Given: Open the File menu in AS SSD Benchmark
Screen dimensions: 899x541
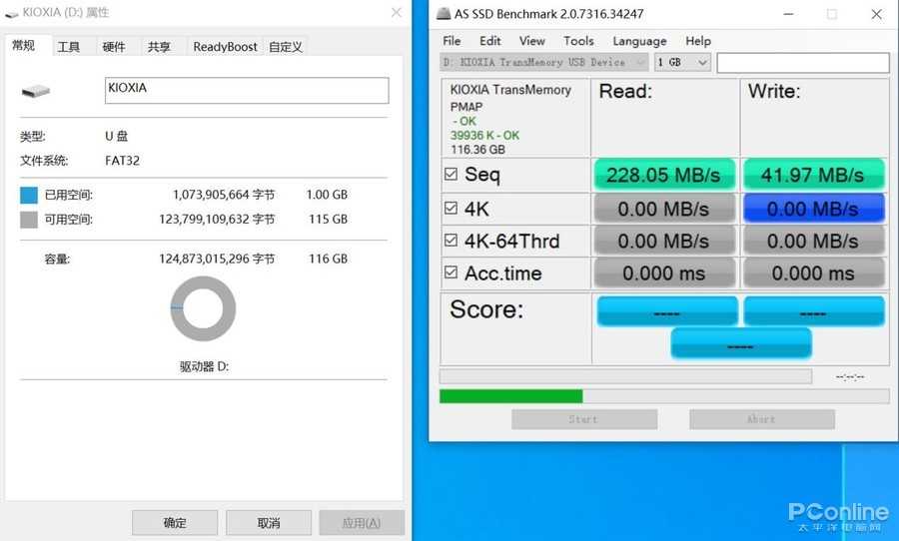Looking at the screenshot, I should coord(451,41).
